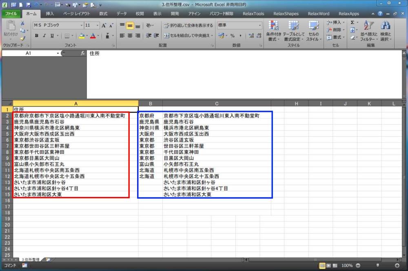Screen dimensions: 408x271
Task: Click the AutoSum sigma icon
Action: pos(353,23)
